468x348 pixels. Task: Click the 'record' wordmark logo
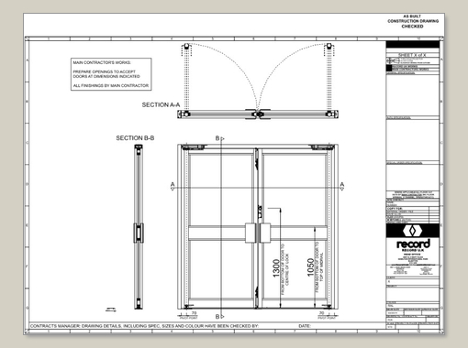[413, 244]
